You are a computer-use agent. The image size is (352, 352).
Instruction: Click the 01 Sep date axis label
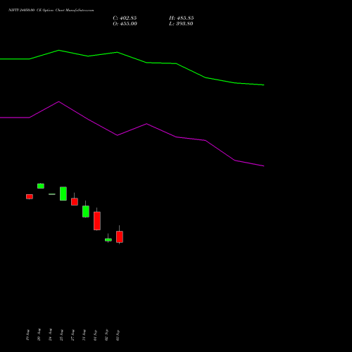pyautogui.click(x=95, y=335)
